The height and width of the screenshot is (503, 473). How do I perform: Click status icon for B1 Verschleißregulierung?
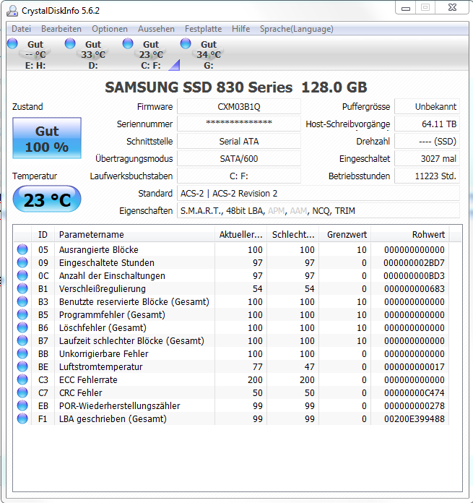[x=22, y=288]
